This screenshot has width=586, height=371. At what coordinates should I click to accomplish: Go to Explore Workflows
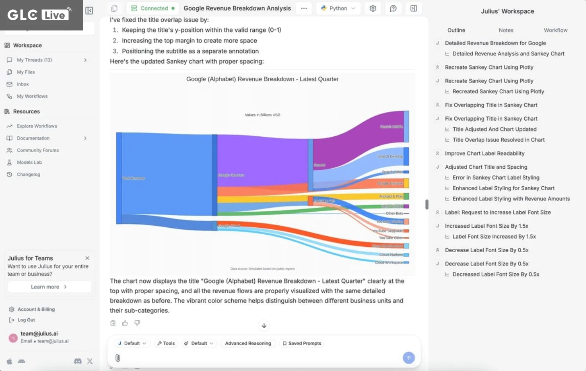(37, 126)
